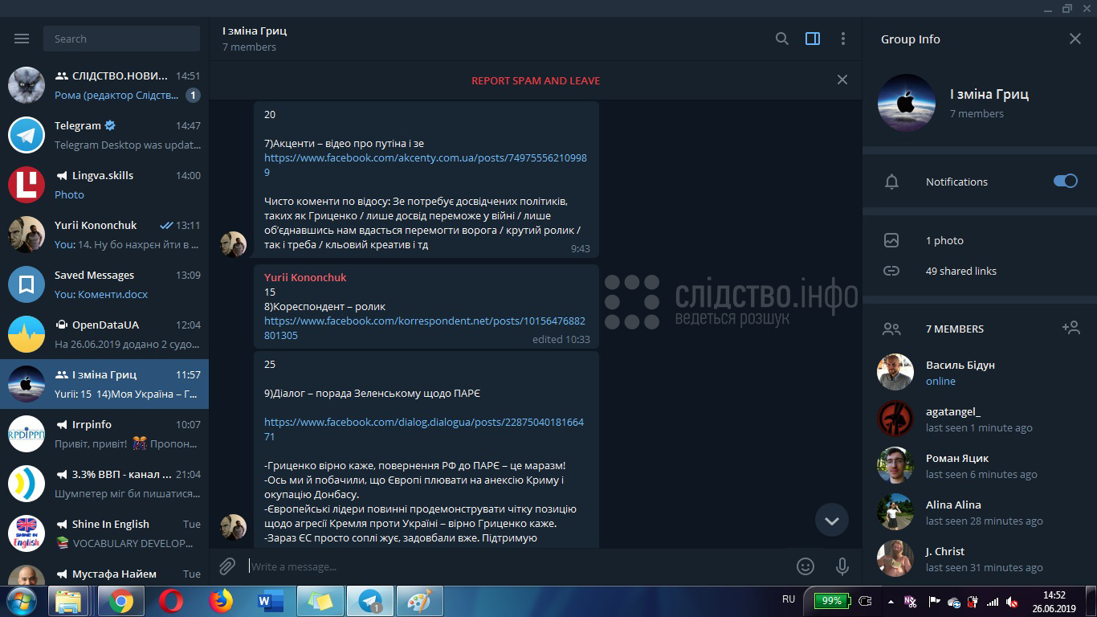Click sender name Yurii Kononchuk in chat
This screenshot has width=1097, height=617.
click(x=305, y=277)
